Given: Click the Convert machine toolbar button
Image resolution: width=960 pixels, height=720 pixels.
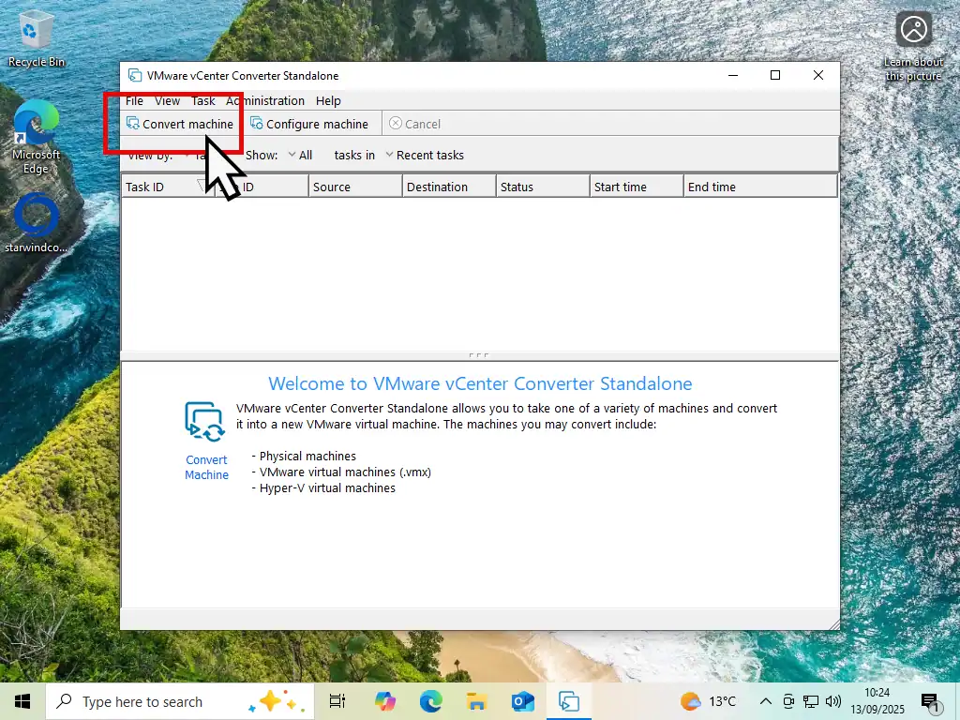Looking at the screenshot, I should point(179,124).
